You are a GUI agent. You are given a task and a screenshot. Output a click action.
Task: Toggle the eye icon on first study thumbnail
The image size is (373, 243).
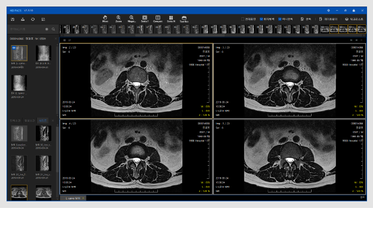pyautogui.click(x=14, y=47)
